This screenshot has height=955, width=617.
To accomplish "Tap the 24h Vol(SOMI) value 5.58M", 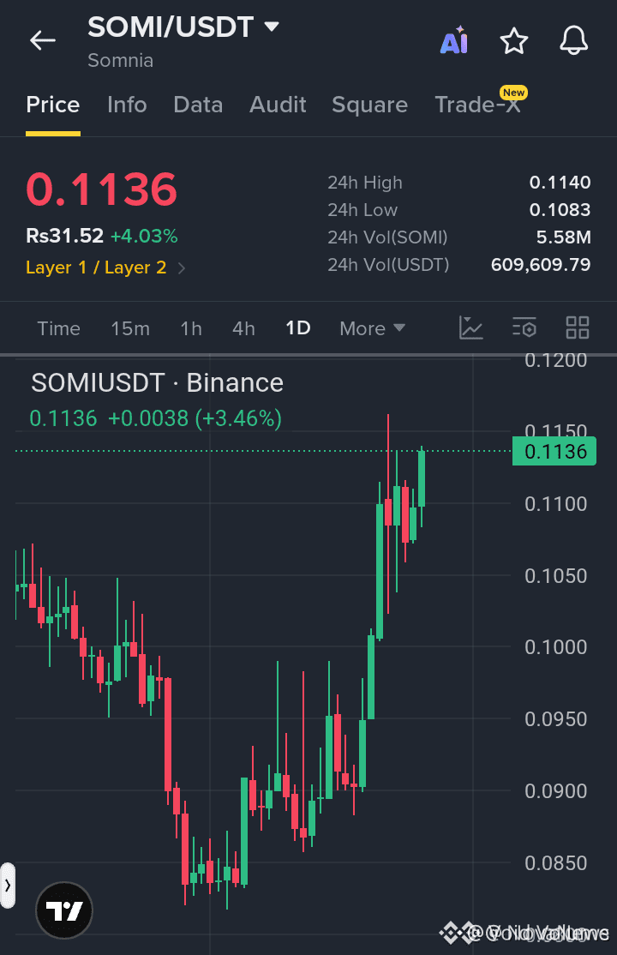I will click(x=563, y=237).
